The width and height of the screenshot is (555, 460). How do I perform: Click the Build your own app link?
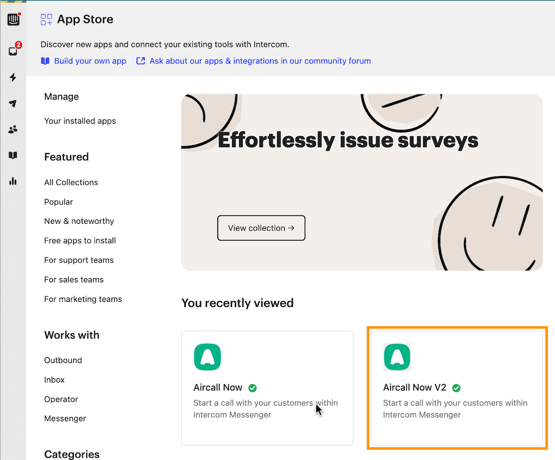pyautogui.click(x=90, y=61)
